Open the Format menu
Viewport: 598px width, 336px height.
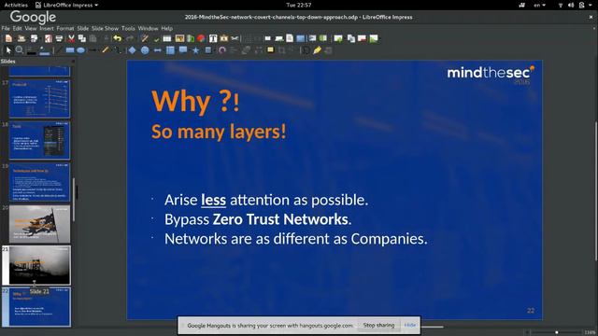[65, 28]
